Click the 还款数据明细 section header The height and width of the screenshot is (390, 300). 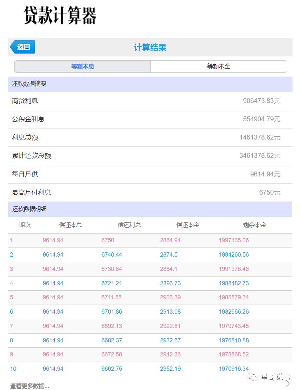(29, 209)
